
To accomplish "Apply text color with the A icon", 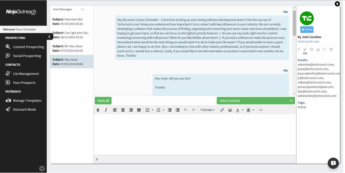I will (x=237, y=110).
